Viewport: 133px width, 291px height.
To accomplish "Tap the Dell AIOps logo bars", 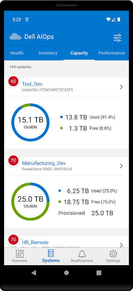I will 16,37.
